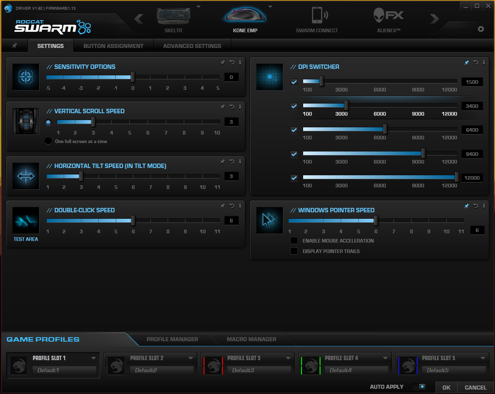This screenshot has width=495, height=394.
Task: Click the Cancel button
Action: (x=476, y=388)
